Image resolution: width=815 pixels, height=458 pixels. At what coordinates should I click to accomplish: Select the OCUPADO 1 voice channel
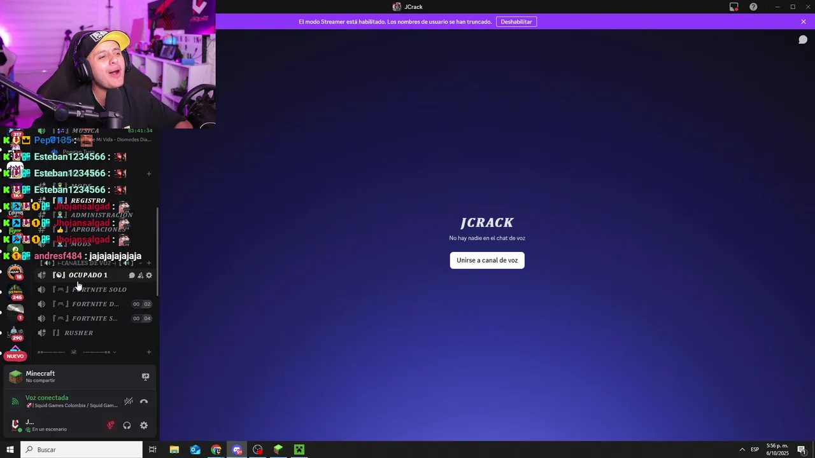(x=96, y=275)
